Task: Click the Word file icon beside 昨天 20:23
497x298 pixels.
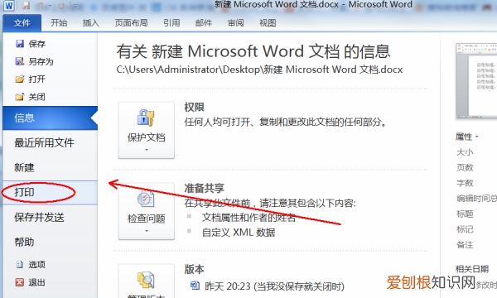Action: pyautogui.click(x=195, y=286)
